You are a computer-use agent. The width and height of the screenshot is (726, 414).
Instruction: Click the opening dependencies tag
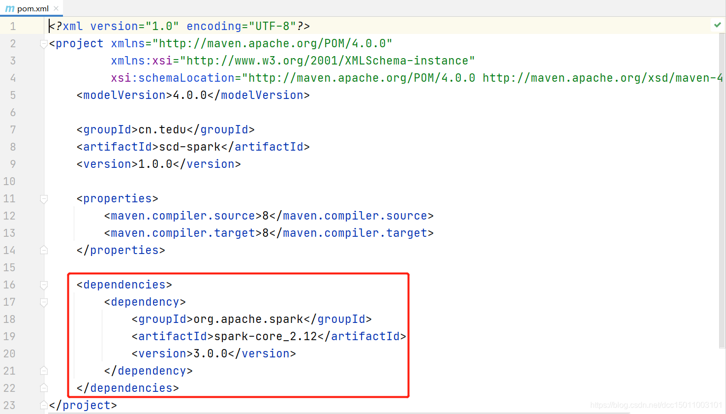(124, 285)
